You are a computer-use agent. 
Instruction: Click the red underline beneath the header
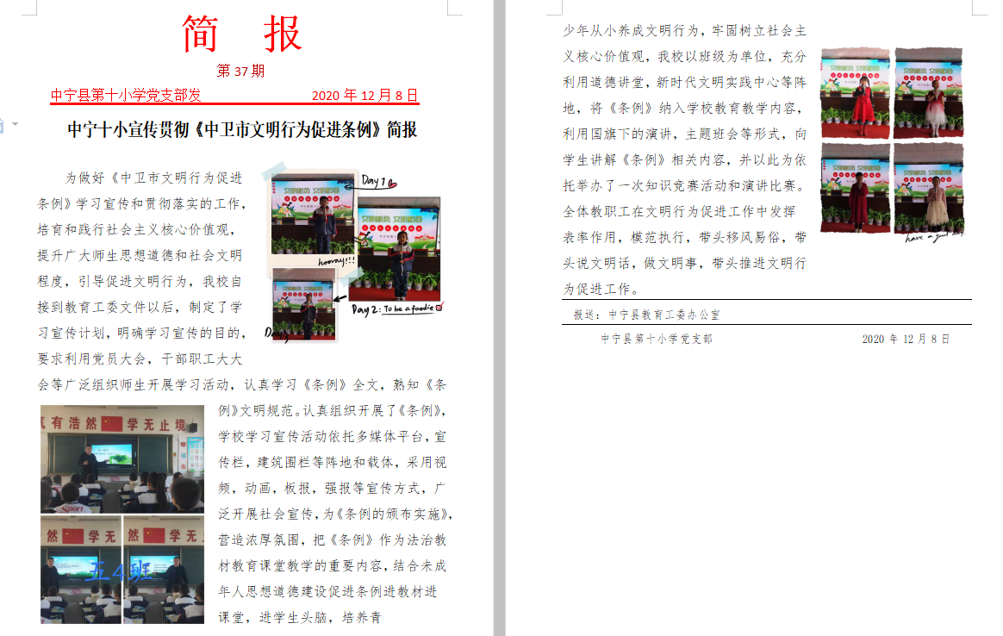233,105
